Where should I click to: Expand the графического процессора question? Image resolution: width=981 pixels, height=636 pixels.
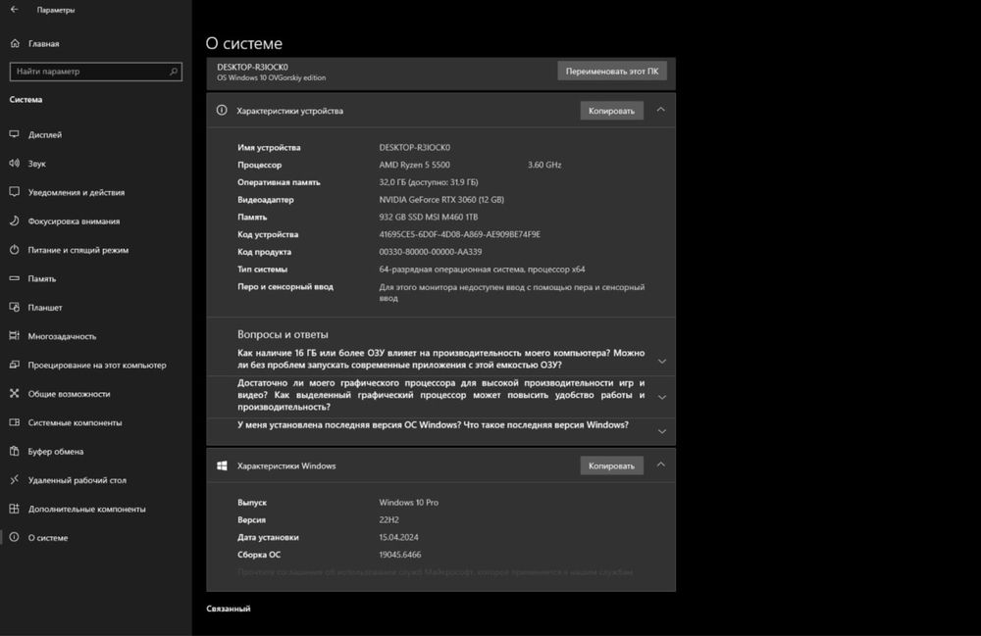click(662, 397)
